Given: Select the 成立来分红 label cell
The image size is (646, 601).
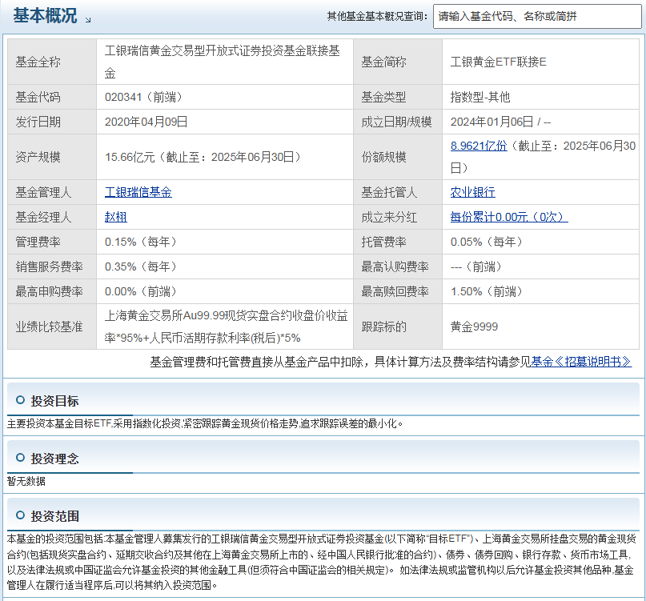Looking at the screenshot, I should (398, 217).
